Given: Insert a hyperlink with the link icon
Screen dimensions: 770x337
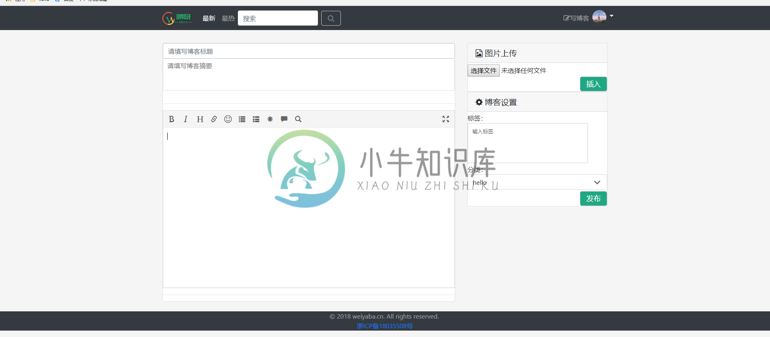Looking at the screenshot, I should pos(214,119).
